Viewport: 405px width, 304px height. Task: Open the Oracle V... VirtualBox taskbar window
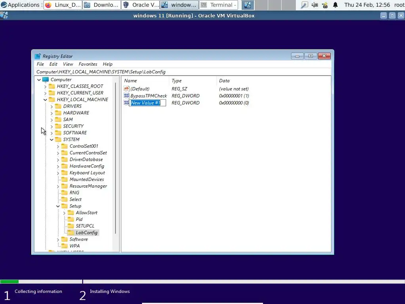pyautogui.click(x=141, y=5)
